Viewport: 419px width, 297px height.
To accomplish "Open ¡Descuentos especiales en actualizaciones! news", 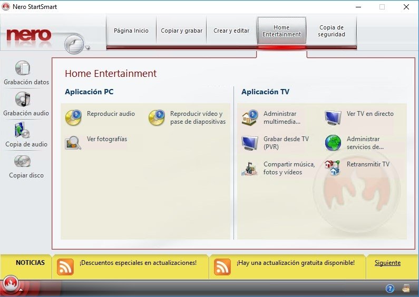I will point(138,263).
